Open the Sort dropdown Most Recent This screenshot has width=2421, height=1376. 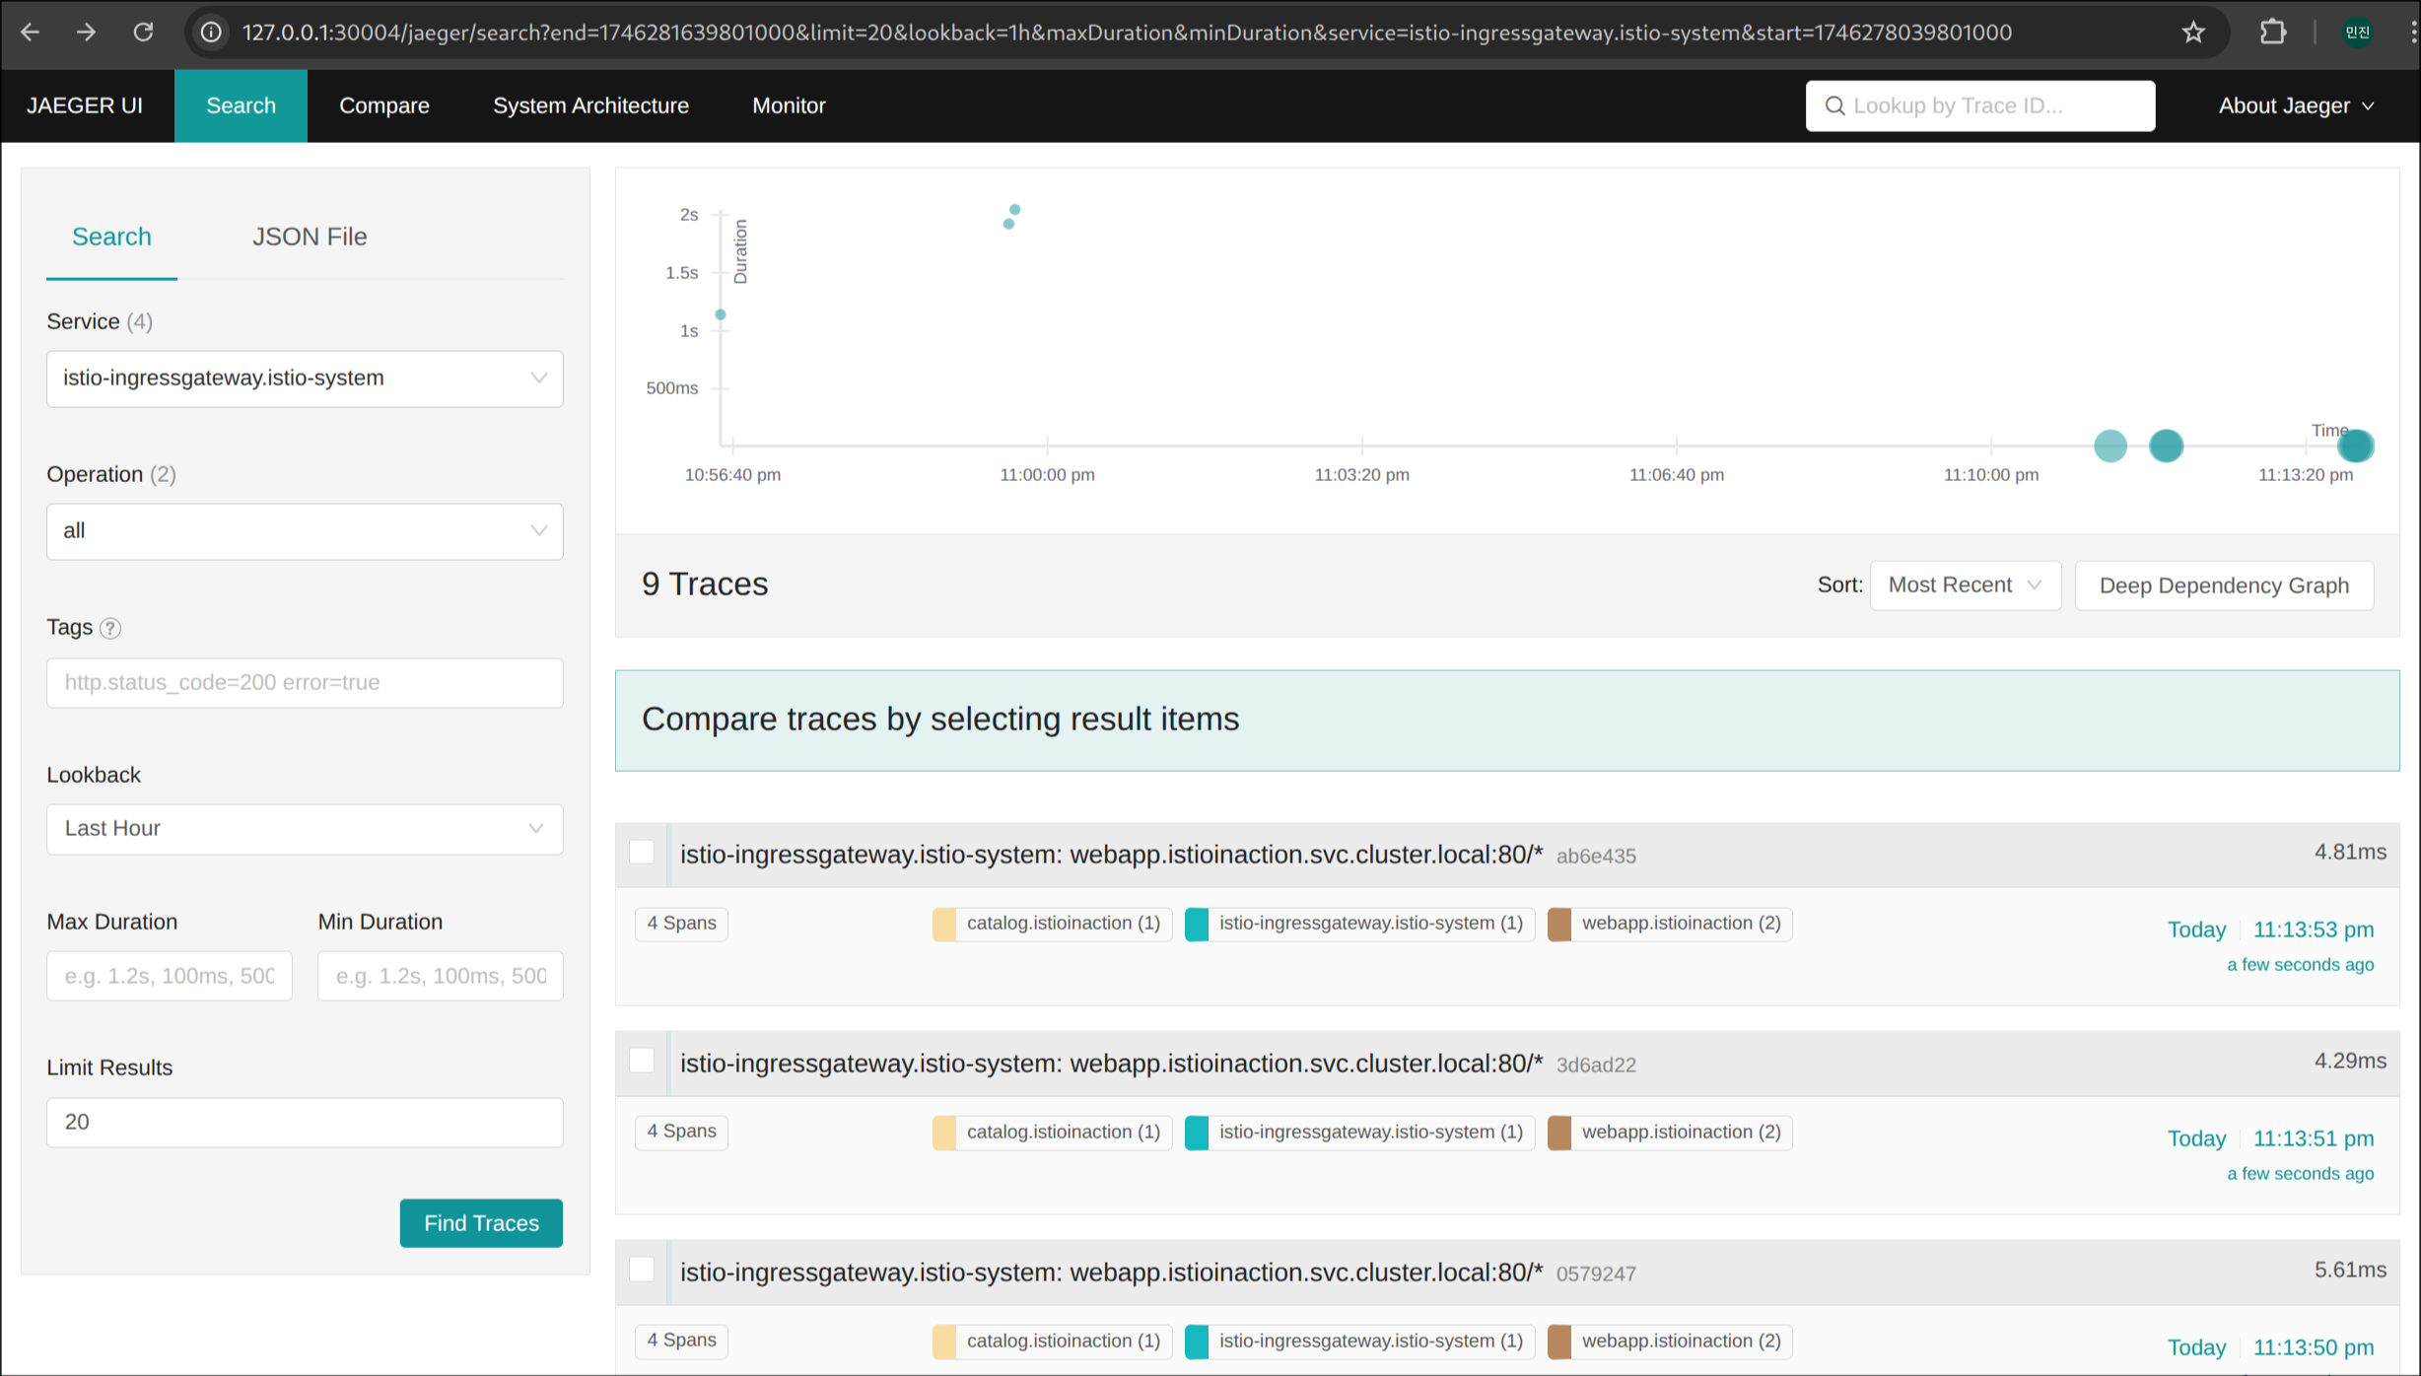(1965, 585)
